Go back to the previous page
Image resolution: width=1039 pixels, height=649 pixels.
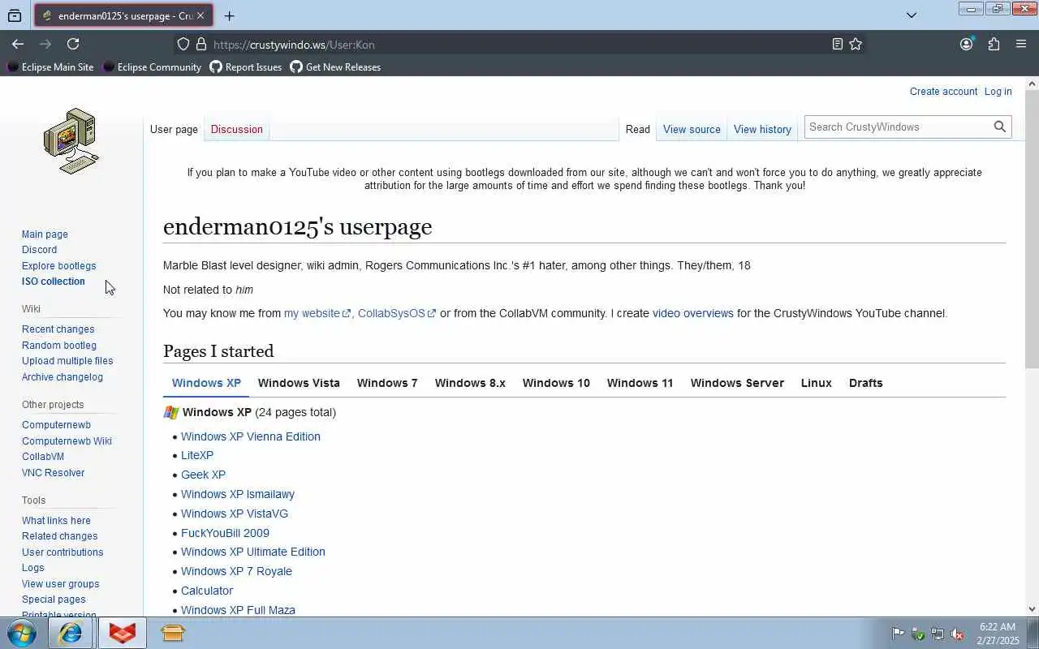[x=18, y=44]
